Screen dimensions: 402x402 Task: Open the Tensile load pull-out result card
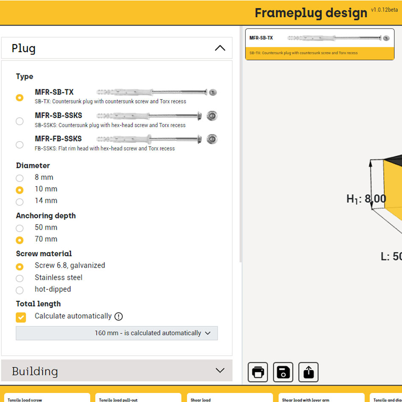138,398
